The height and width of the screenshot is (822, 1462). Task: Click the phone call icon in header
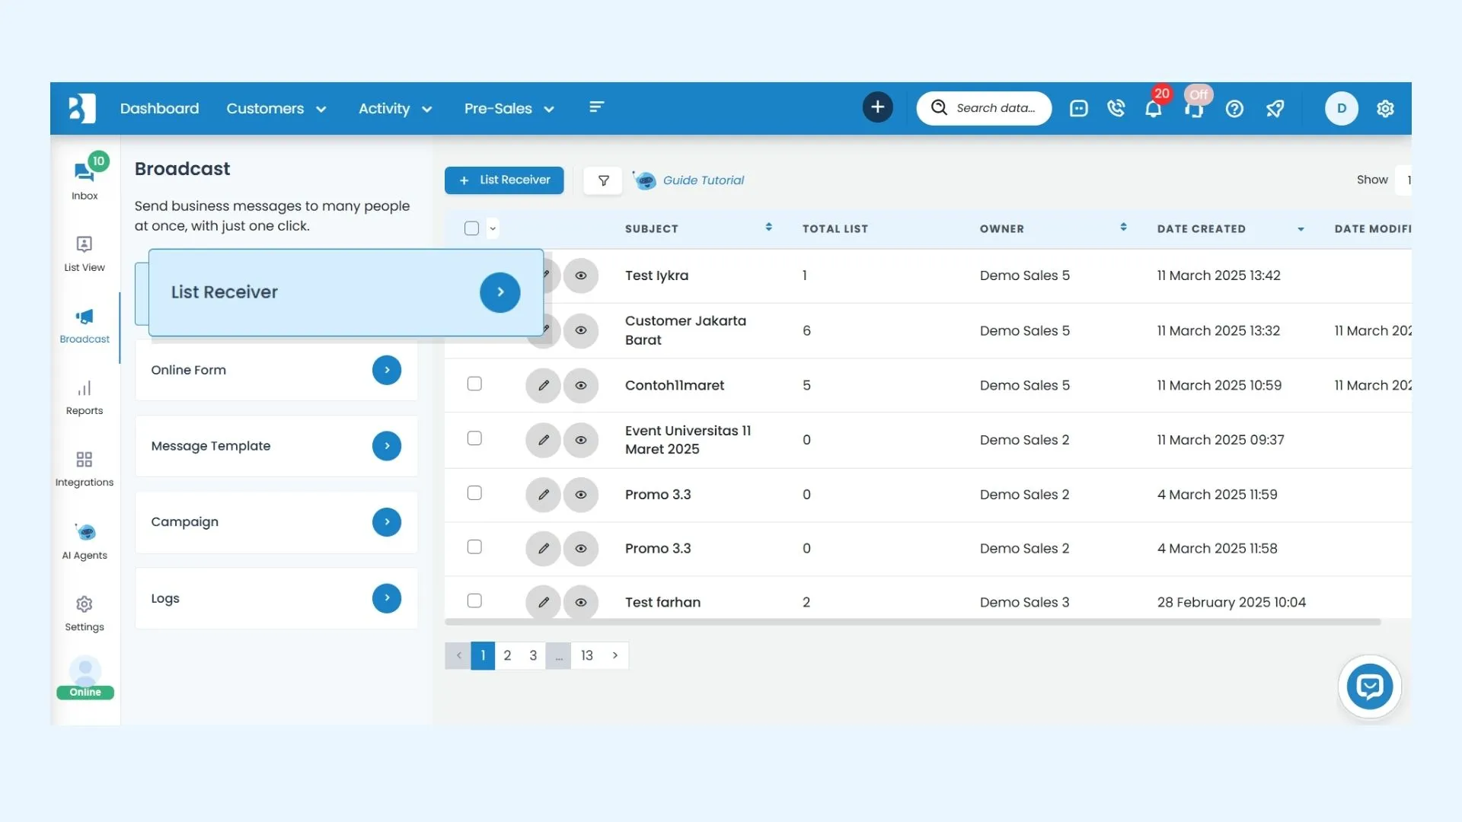click(1116, 108)
